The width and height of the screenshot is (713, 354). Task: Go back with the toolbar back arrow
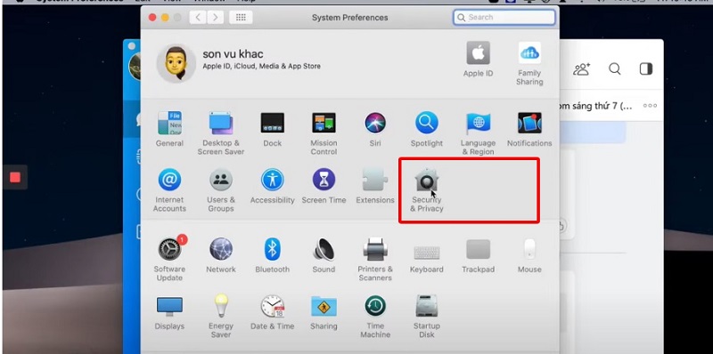coord(198,17)
